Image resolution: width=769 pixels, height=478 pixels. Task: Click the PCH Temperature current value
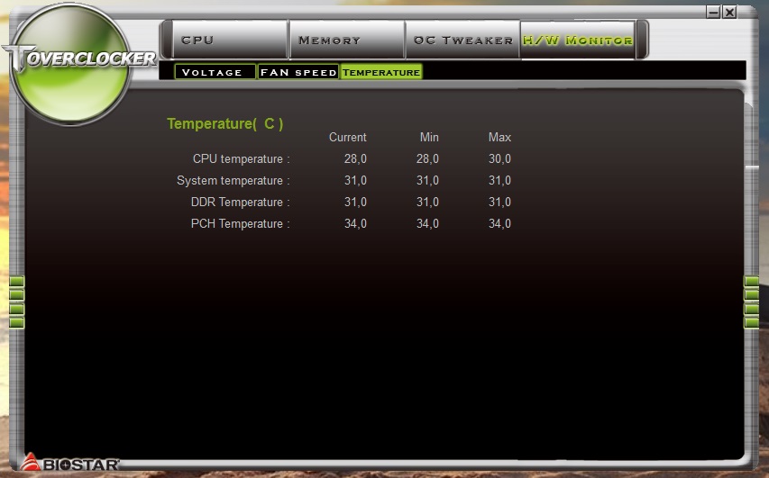pos(354,224)
